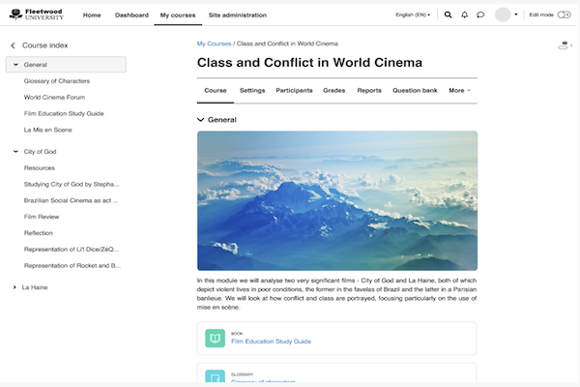The image size is (580, 387).
Task: Click the Glossary activity icon
Action: click(215, 376)
